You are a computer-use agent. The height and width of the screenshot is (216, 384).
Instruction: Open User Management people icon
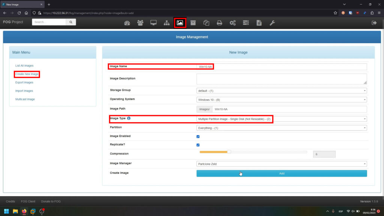tap(140, 23)
